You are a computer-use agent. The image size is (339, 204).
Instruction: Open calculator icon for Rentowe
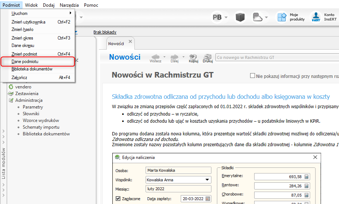coord(307,186)
